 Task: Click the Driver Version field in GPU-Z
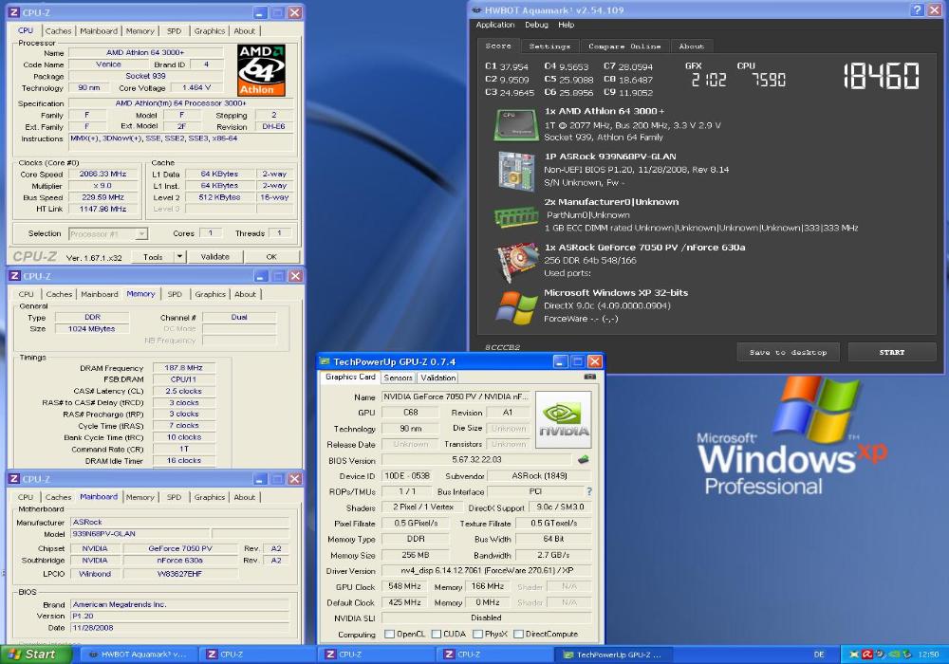click(486, 570)
